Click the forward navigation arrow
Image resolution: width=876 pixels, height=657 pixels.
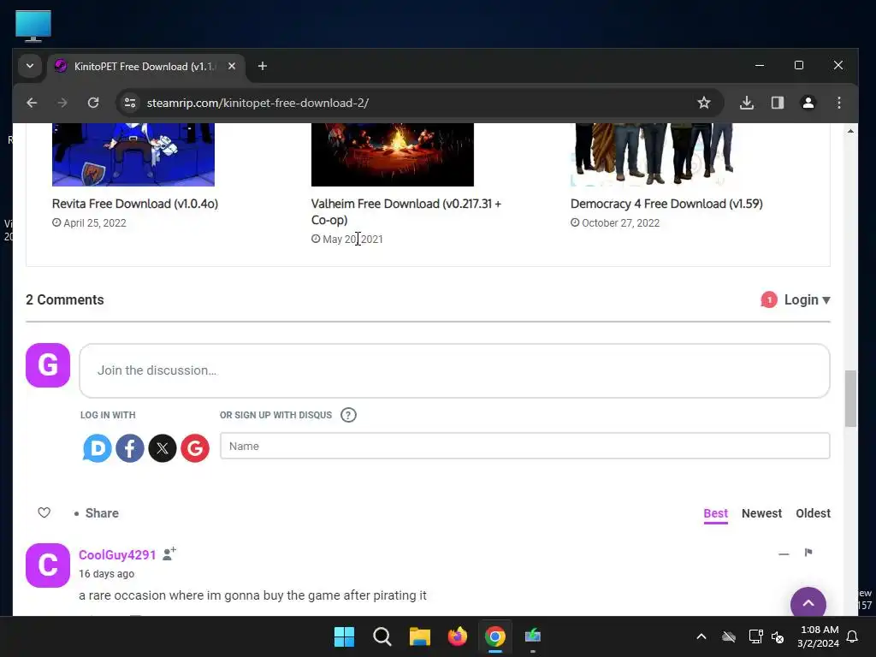[62, 103]
